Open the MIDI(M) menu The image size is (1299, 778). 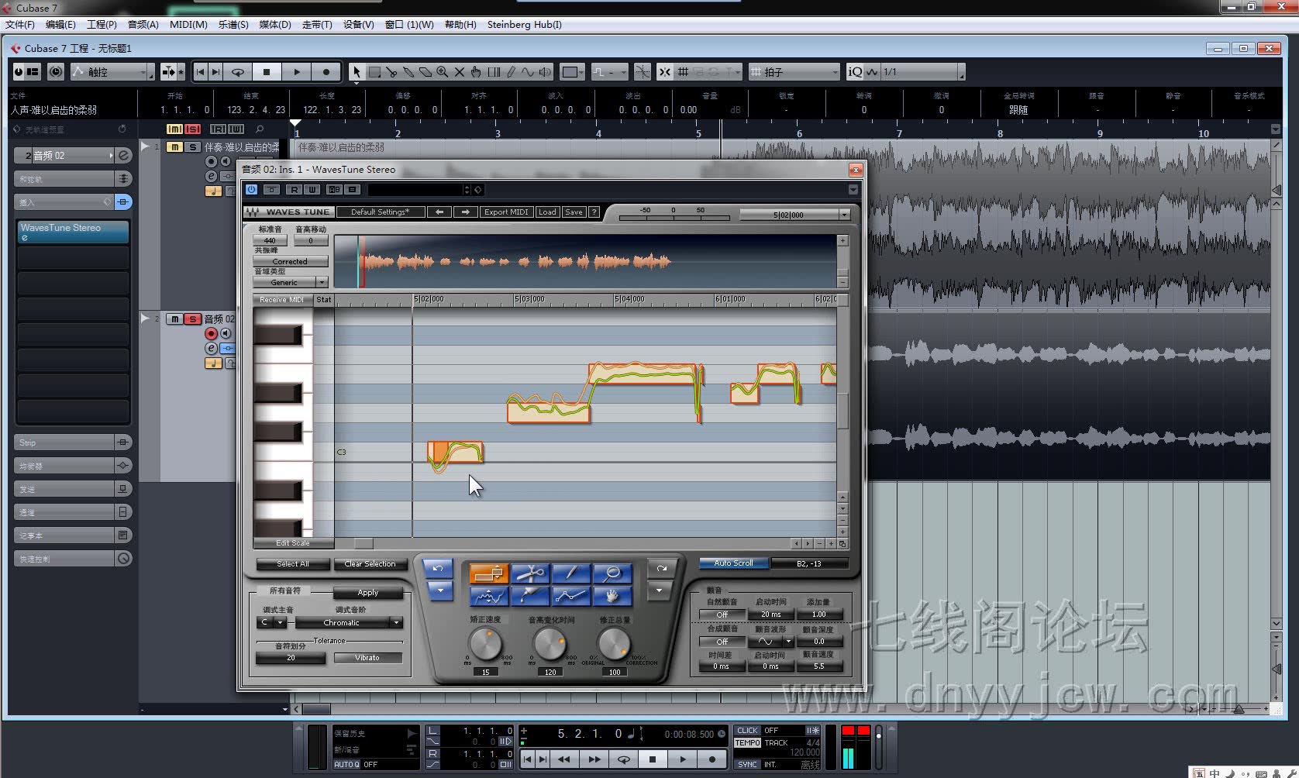coord(188,25)
